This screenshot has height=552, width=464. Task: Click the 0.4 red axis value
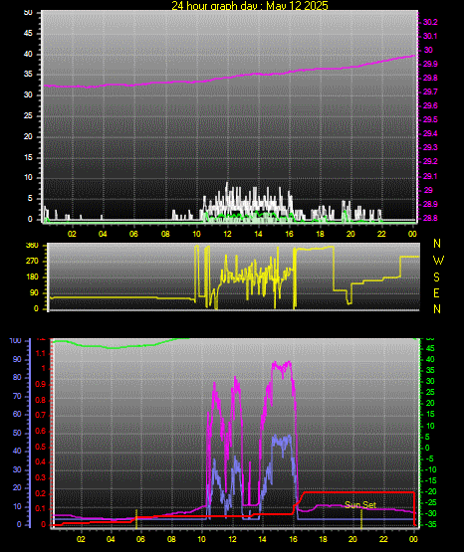(x=41, y=461)
